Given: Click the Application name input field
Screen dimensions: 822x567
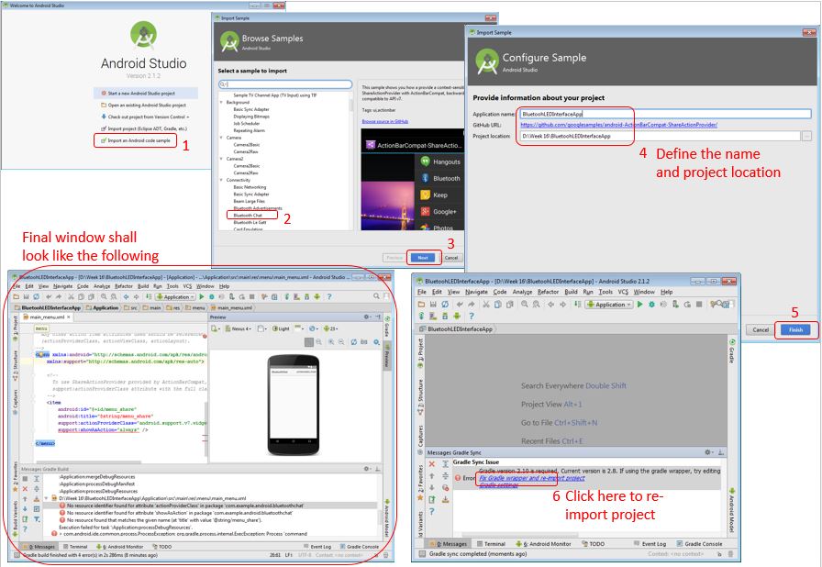Looking at the screenshot, I should pyautogui.click(x=666, y=114).
